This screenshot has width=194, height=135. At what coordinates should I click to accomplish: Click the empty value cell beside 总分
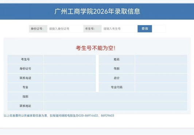[161, 78]
